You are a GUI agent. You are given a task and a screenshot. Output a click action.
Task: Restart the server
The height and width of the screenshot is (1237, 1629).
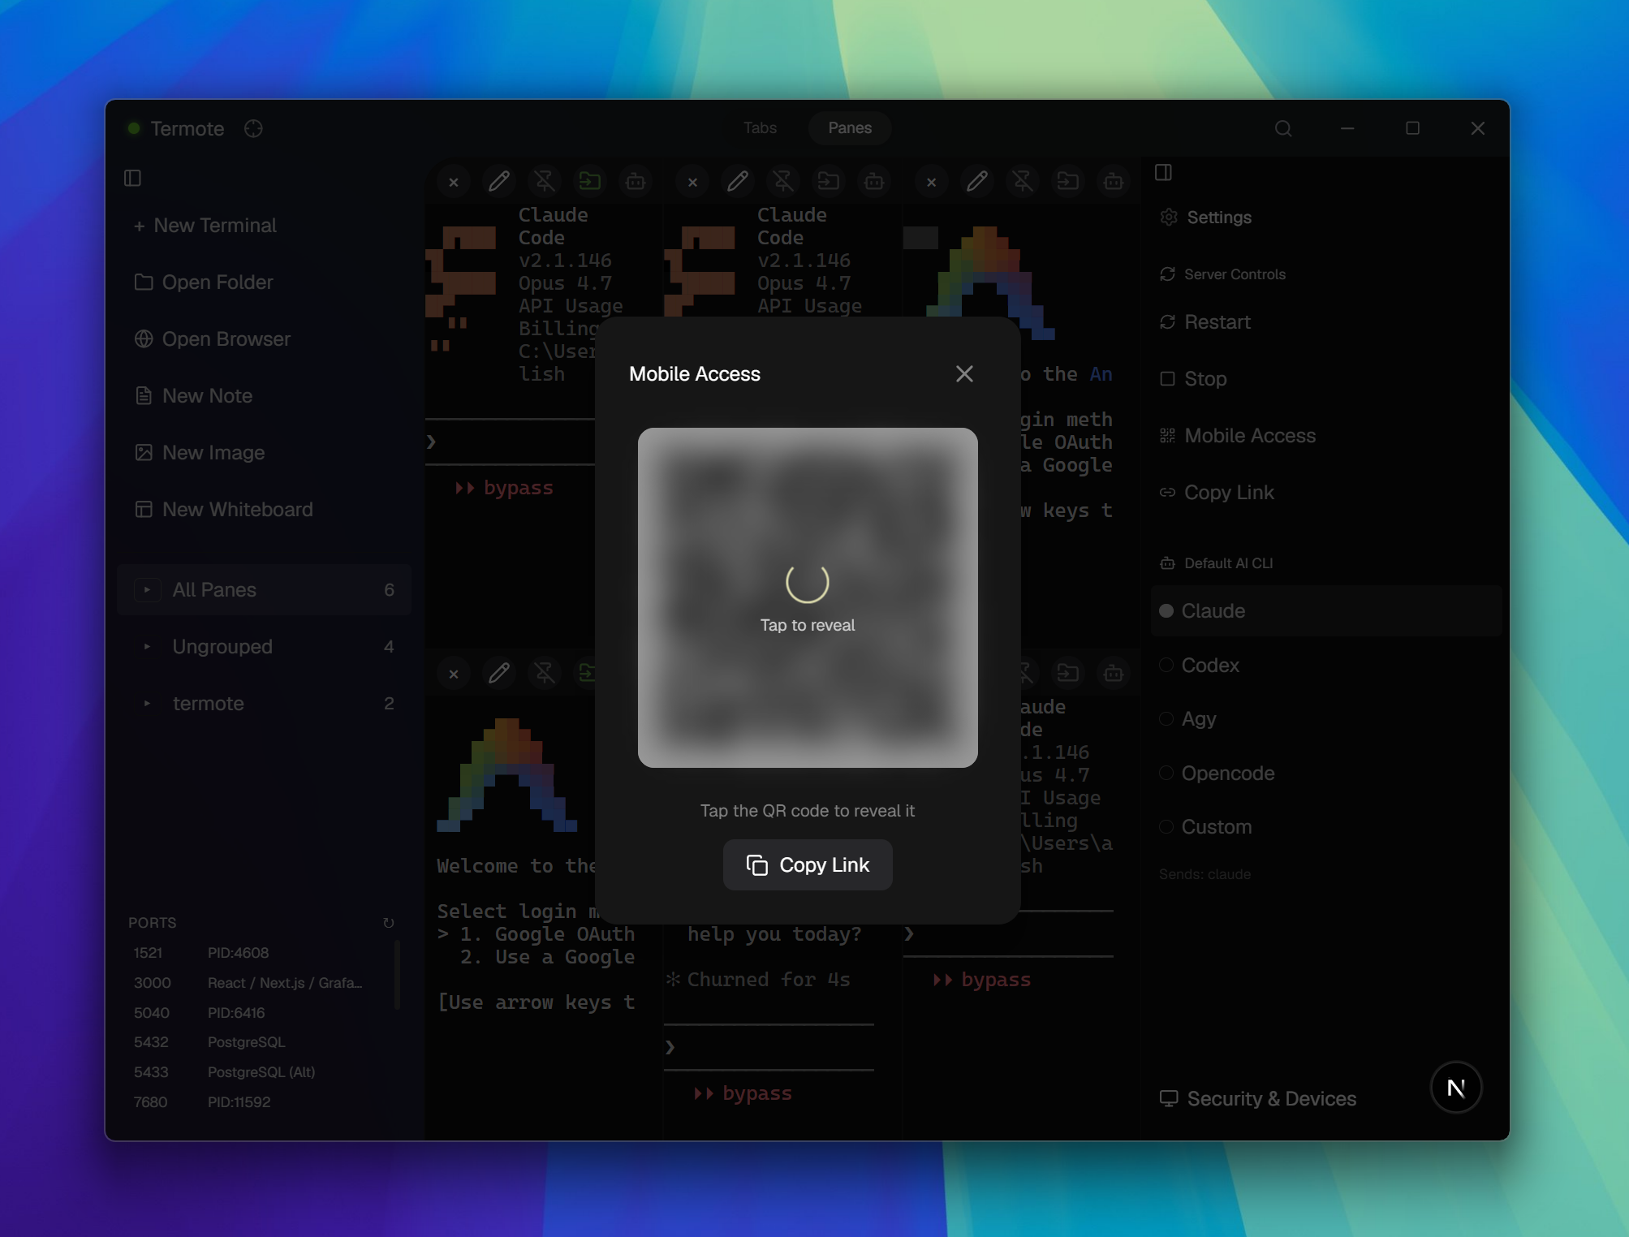pyautogui.click(x=1205, y=322)
